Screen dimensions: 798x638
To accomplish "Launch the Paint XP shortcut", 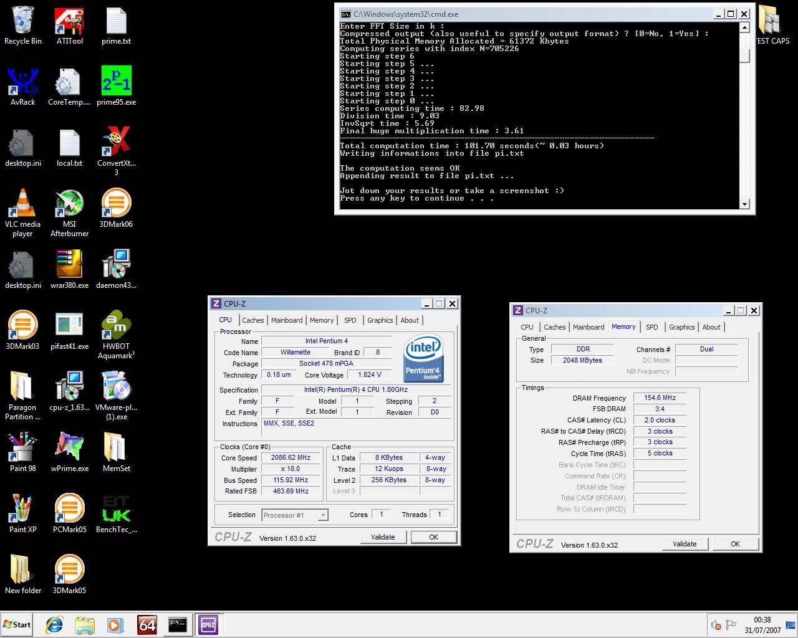I will 23,514.
